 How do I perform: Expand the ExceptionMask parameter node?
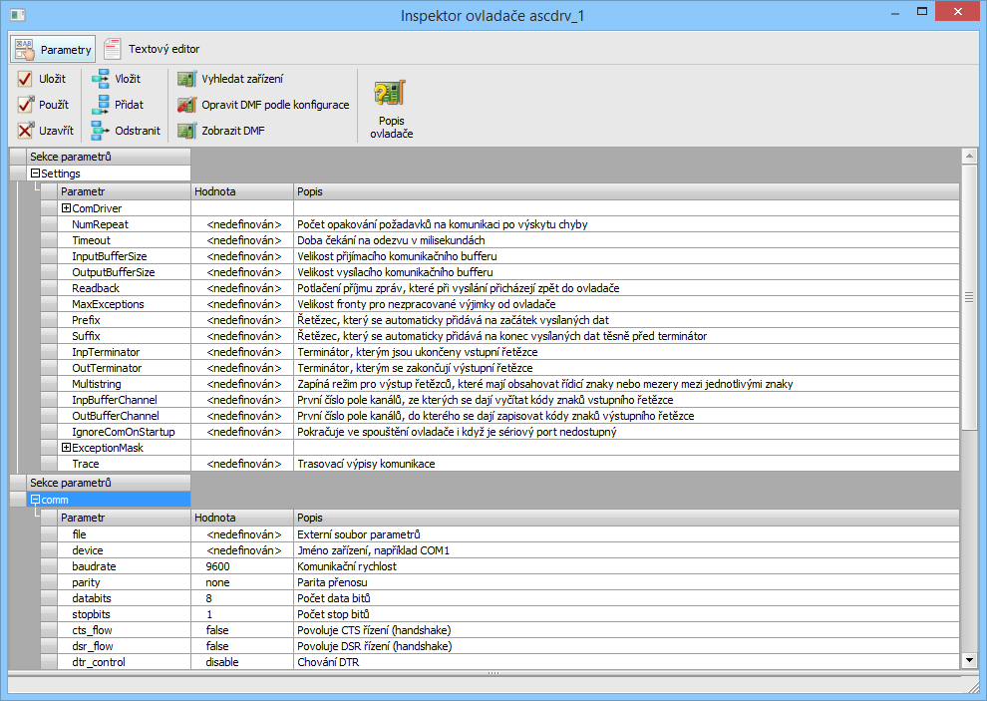click(67, 448)
